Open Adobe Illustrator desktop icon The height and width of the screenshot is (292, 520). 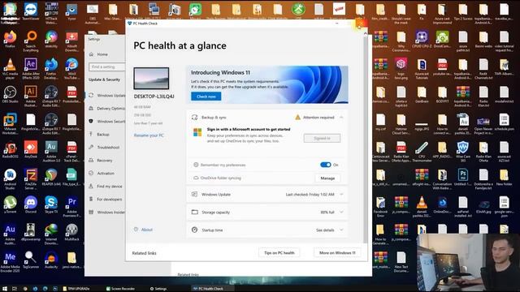tap(31, 96)
